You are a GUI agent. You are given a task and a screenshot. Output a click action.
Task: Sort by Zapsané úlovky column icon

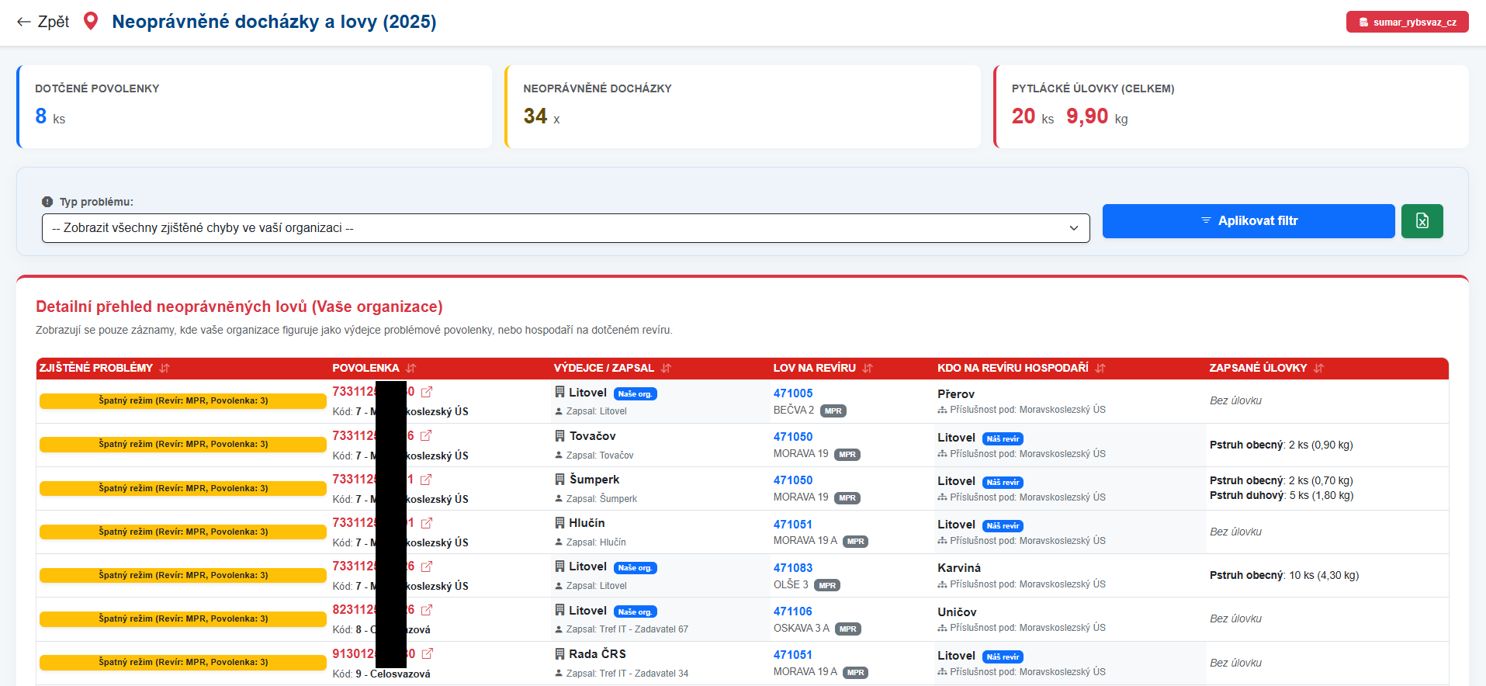(x=1318, y=369)
